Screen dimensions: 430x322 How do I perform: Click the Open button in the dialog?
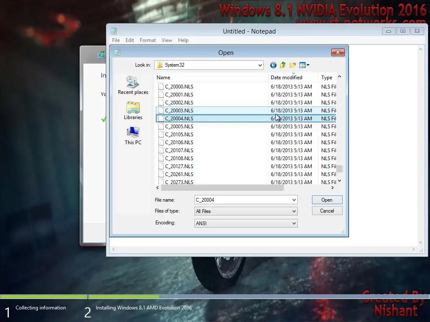coord(327,200)
